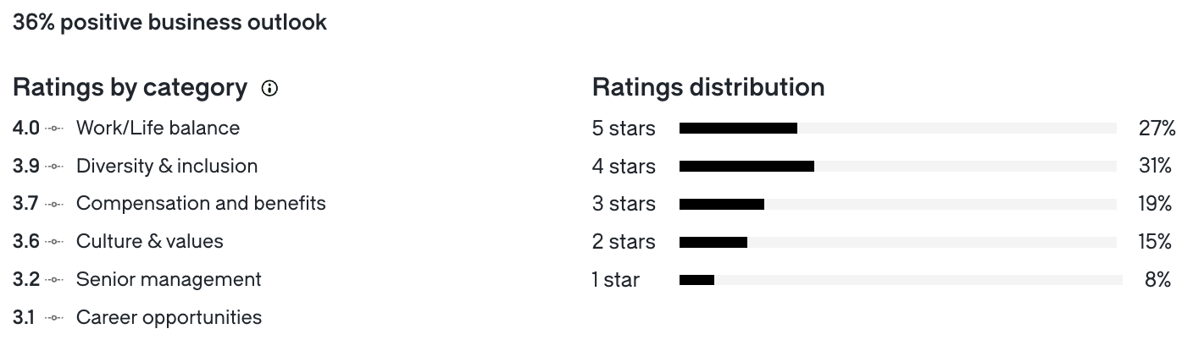The width and height of the screenshot is (1193, 340).
Task: Click trend icon next to Work/Life balance
Action: pos(55,129)
